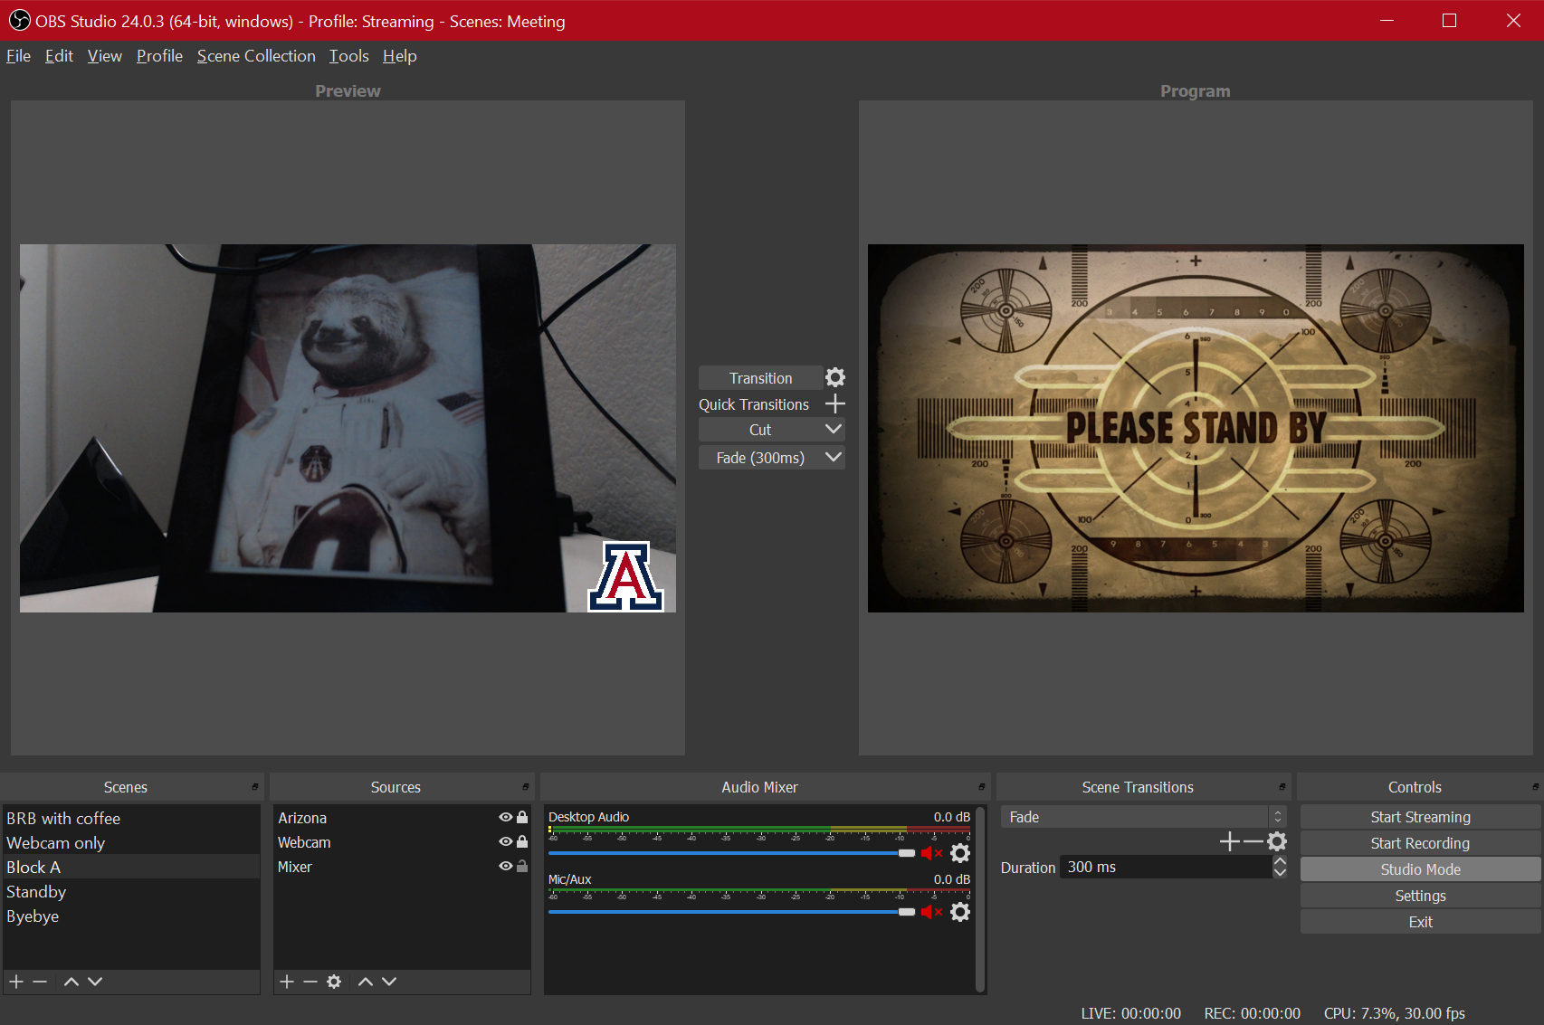
Task: Toggle visibility of the Mixer source
Action: click(x=506, y=866)
